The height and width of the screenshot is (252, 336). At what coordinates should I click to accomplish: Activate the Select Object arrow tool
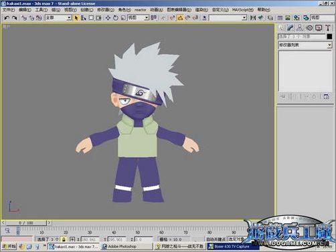click(x=76, y=18)
